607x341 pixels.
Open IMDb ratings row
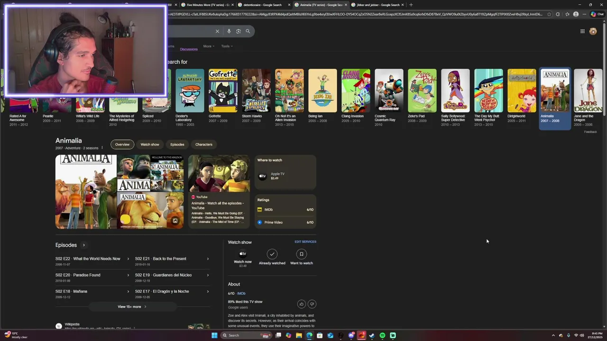pyautogui.click(x=285, y=209)
